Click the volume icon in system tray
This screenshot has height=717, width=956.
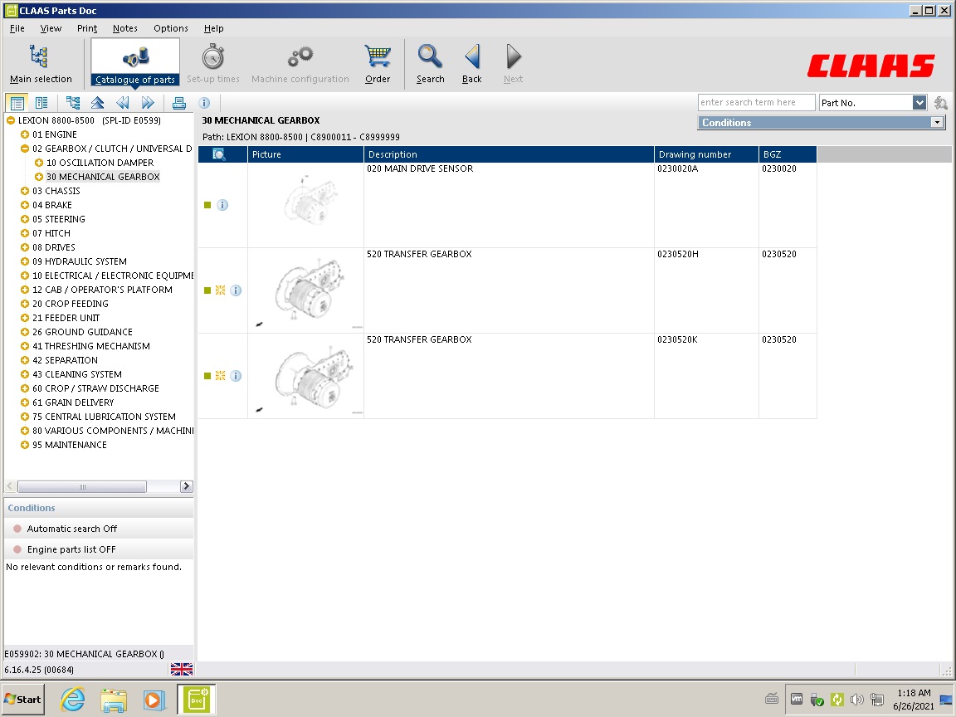pos(856,700)
